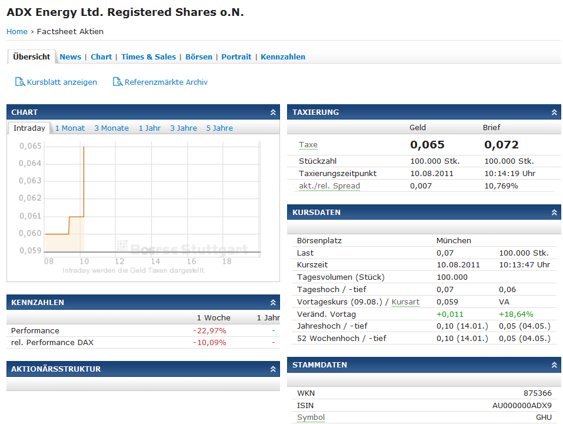
Task: Collapse the KENNZAHLEN panel
Action: [272, 302]
